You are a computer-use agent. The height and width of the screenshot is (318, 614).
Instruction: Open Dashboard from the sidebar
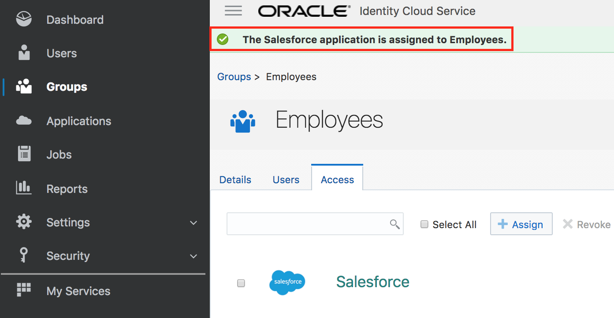click(x=75, y=20)
